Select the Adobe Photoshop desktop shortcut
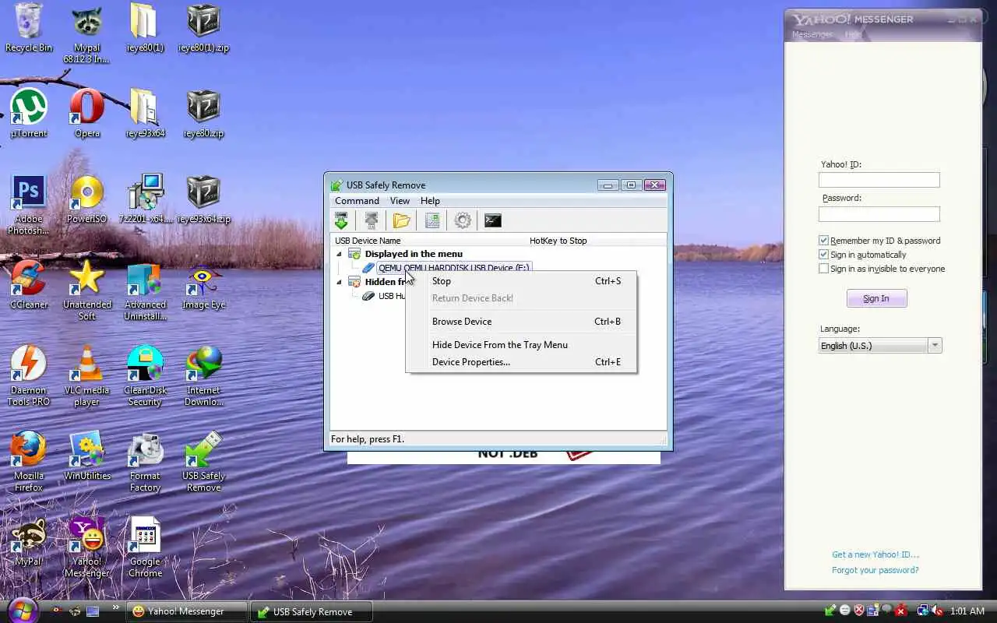 (x=29, y=205)
